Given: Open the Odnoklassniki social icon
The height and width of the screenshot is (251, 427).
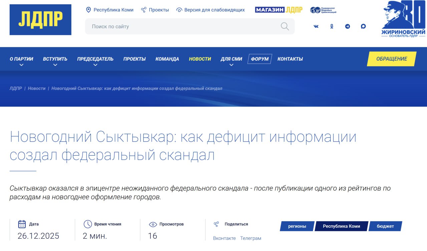Looking at the screenshot, I should tap(332, 26).
